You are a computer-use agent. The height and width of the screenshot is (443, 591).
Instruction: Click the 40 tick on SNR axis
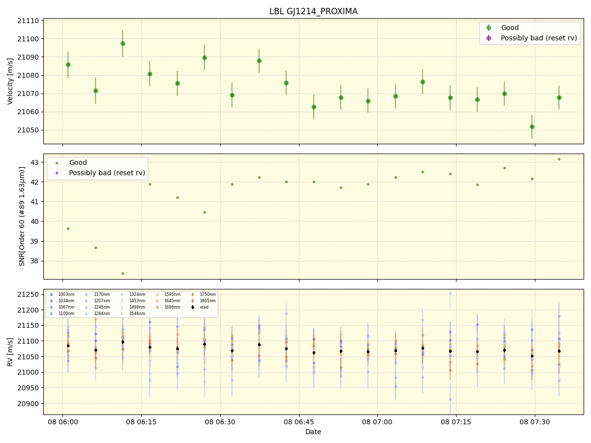coord(35,221)
